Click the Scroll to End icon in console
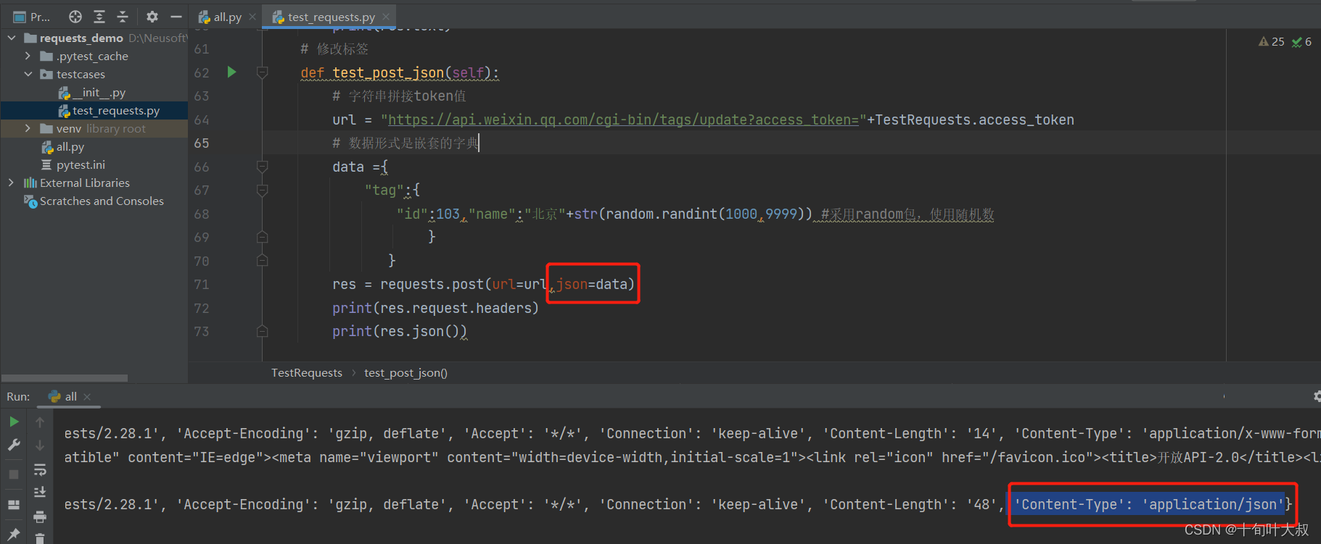Viewport: 1321px width, 544px height. click(x=40, y=492)
